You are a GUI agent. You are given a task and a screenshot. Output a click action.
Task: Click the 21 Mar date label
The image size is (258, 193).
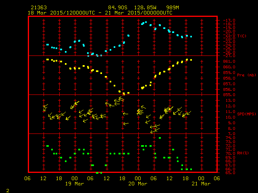(x=201, y=184)
